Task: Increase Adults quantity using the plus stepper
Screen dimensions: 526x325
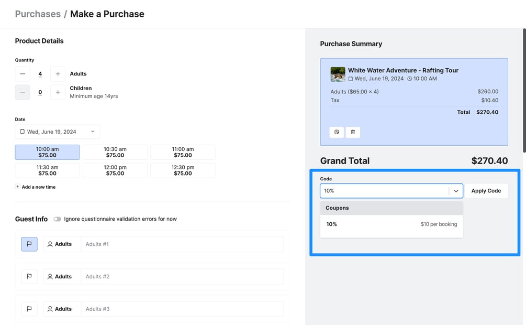Action: [58, 73]
